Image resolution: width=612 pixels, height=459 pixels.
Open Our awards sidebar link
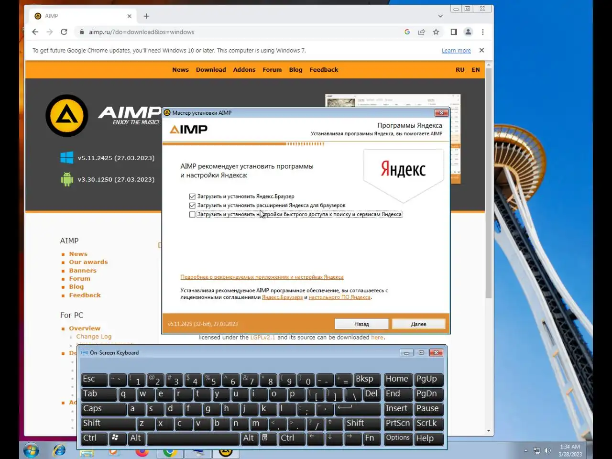88,262
